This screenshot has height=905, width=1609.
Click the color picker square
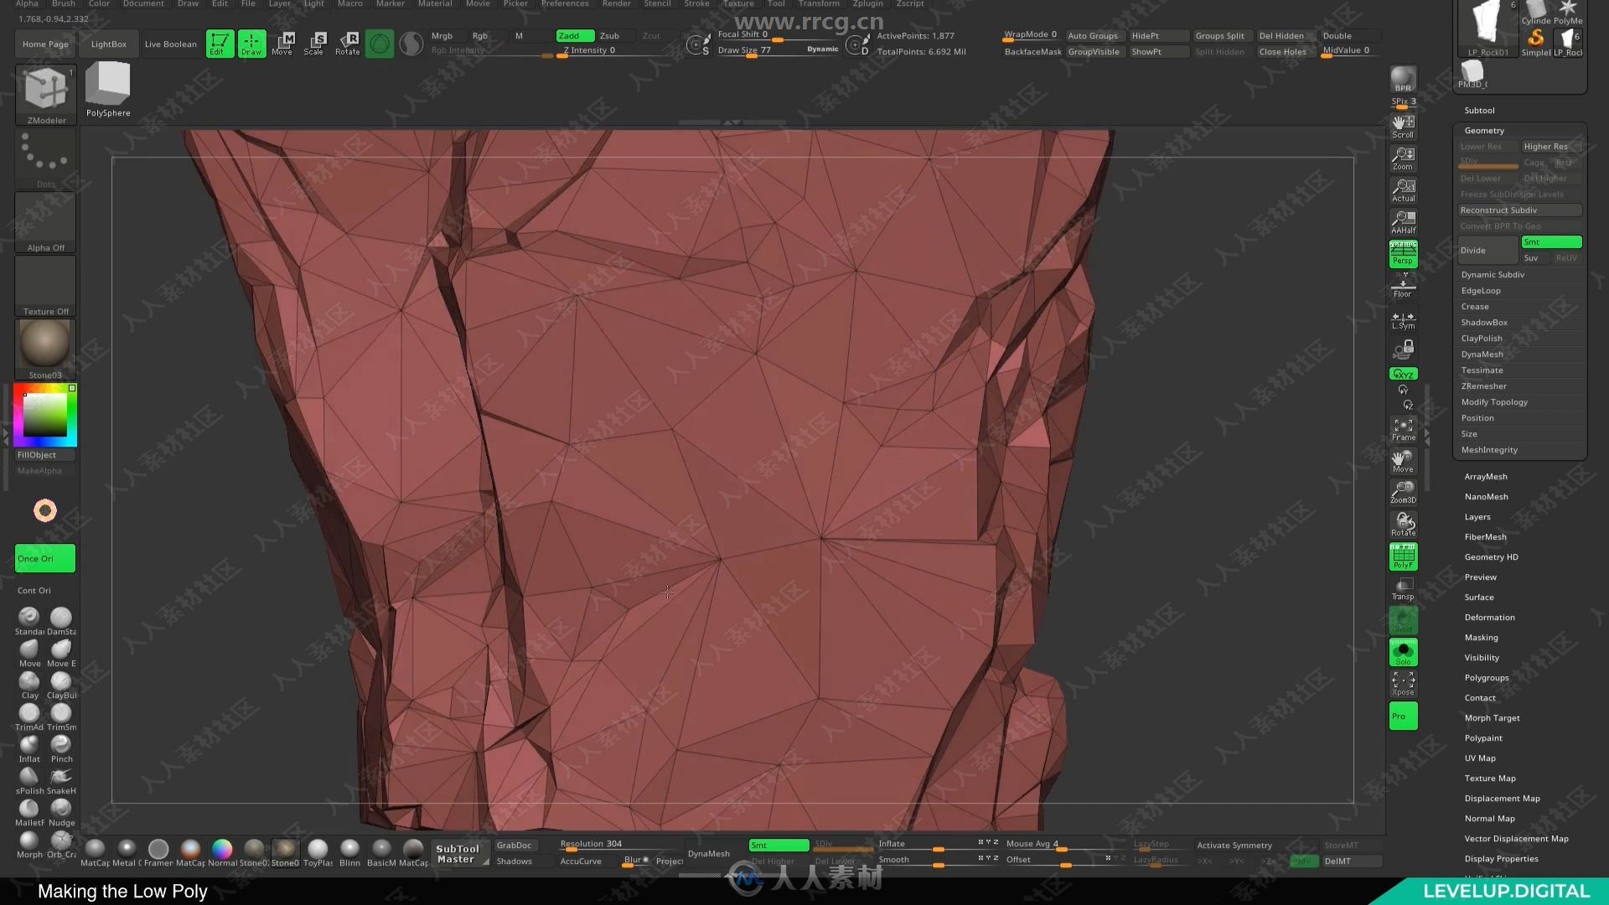(44, 414)
